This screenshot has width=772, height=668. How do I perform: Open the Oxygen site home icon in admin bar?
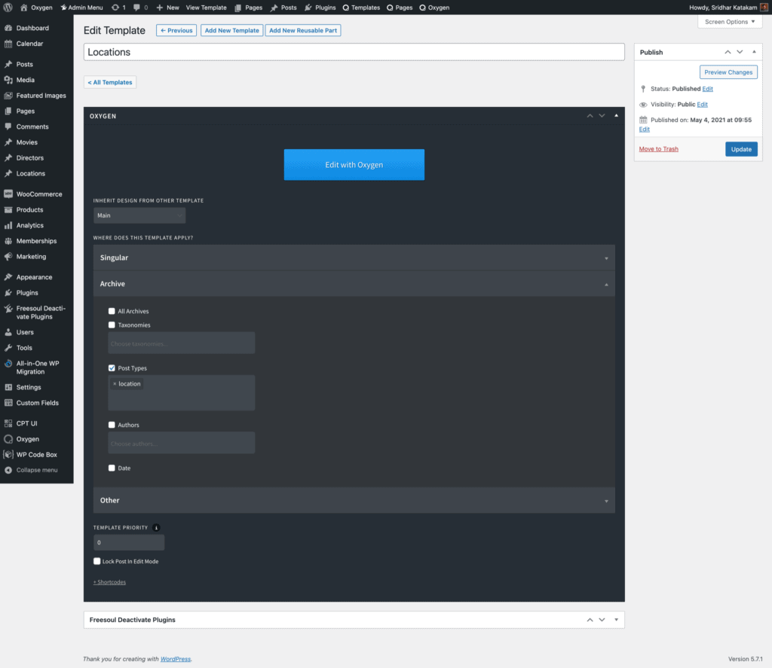click(23, 8)
